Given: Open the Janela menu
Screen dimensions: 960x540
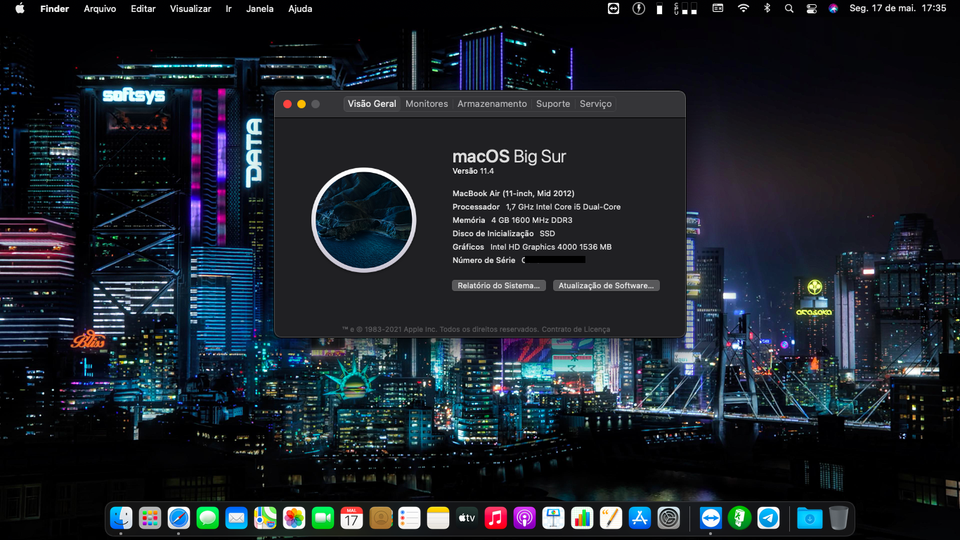Looking at the screenshot, I should 260,8.
